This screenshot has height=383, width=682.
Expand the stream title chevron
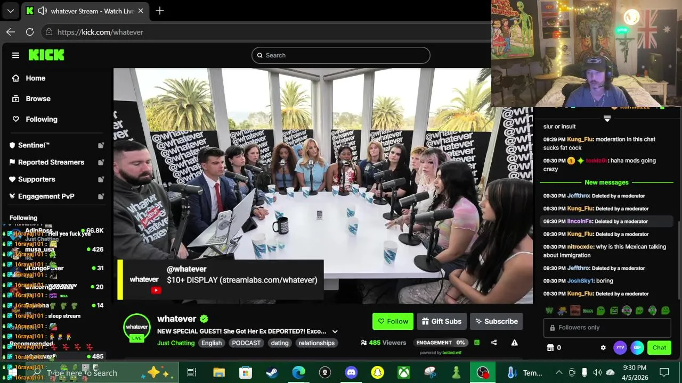click(x=335, y=331)
